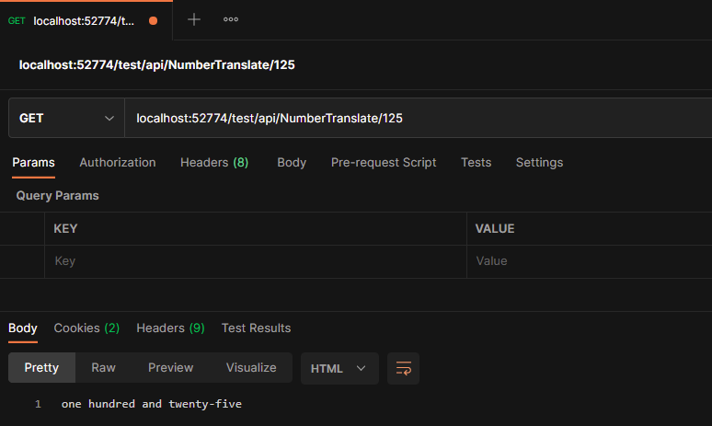712x426 pixels.
Task: Open the Test Results tab
Action: pos(256,328)
